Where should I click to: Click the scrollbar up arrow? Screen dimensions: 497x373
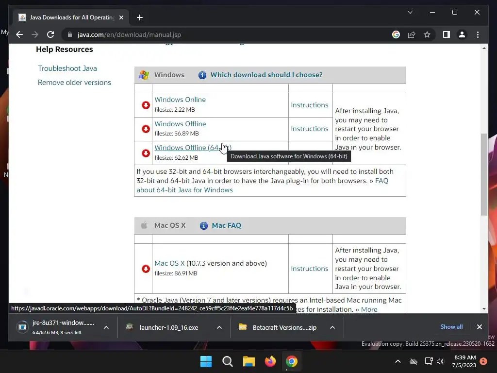click(484, 48)
